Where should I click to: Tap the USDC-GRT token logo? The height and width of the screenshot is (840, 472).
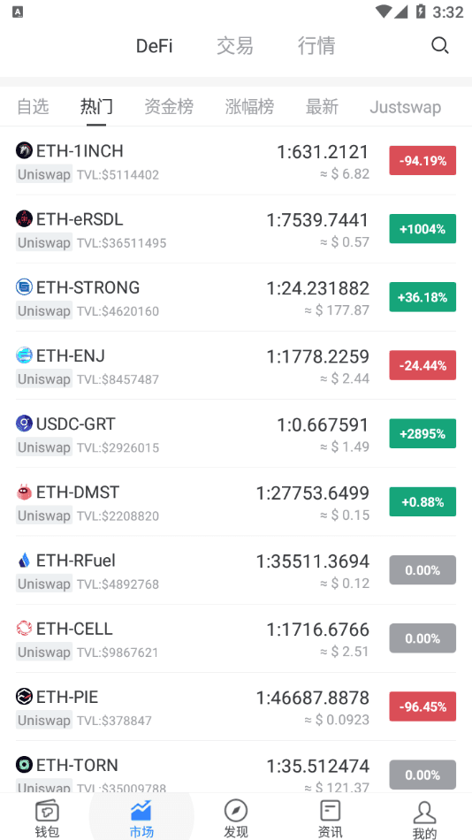coord(24,424)
